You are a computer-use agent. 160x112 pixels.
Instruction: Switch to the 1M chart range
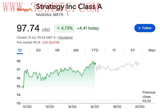point(57,50)
